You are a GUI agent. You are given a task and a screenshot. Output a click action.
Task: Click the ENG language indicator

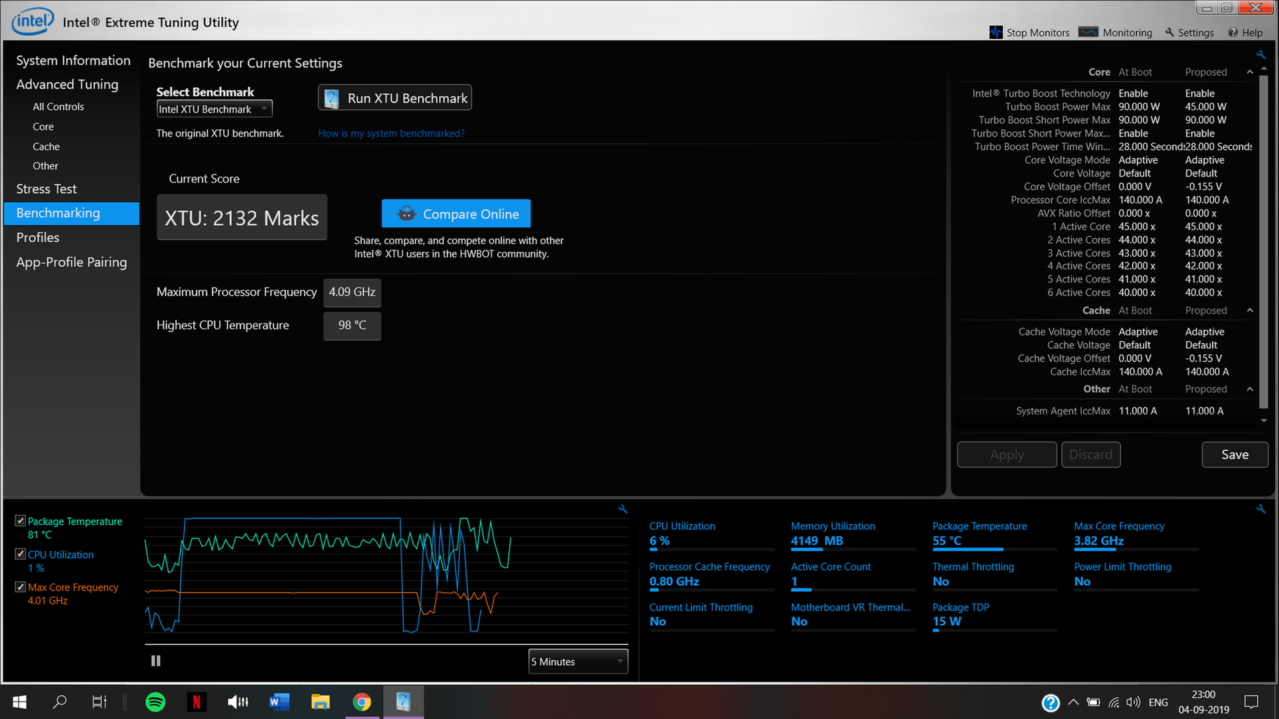(x=1158, y=702)
